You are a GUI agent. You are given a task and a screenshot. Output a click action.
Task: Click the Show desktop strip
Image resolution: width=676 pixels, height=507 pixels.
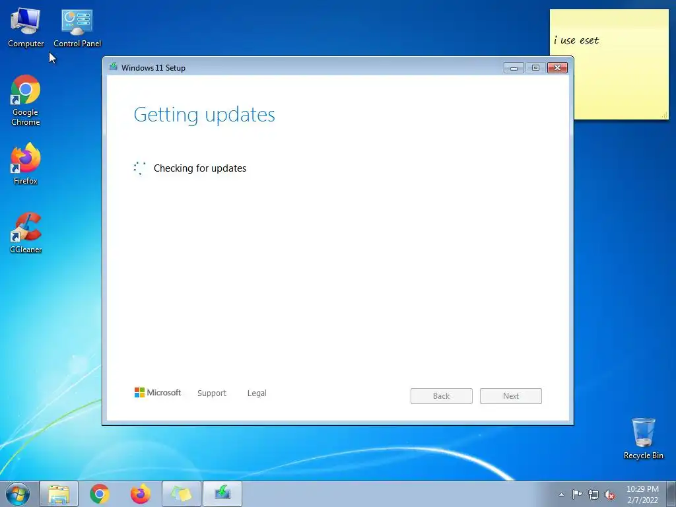pyautogui.click(x=671, y=494)
